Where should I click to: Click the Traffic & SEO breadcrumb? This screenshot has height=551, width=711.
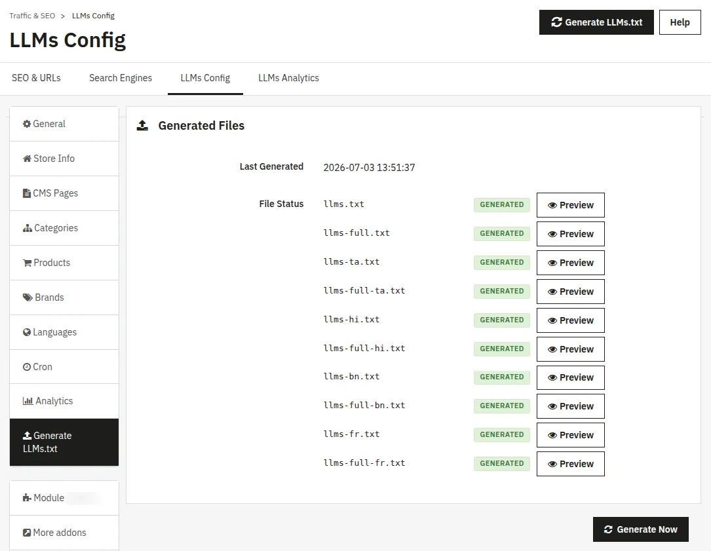pyautogui.click(x=32, y=16)
